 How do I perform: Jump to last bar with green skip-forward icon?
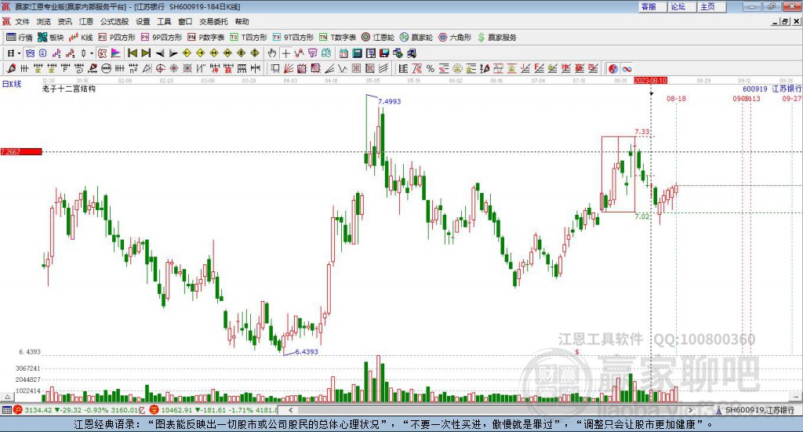coord(146,53)
